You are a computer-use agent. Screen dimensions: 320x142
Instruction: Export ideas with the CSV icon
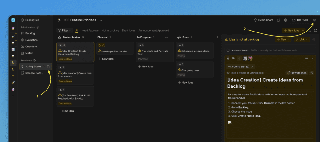click(x=316, y=30)
